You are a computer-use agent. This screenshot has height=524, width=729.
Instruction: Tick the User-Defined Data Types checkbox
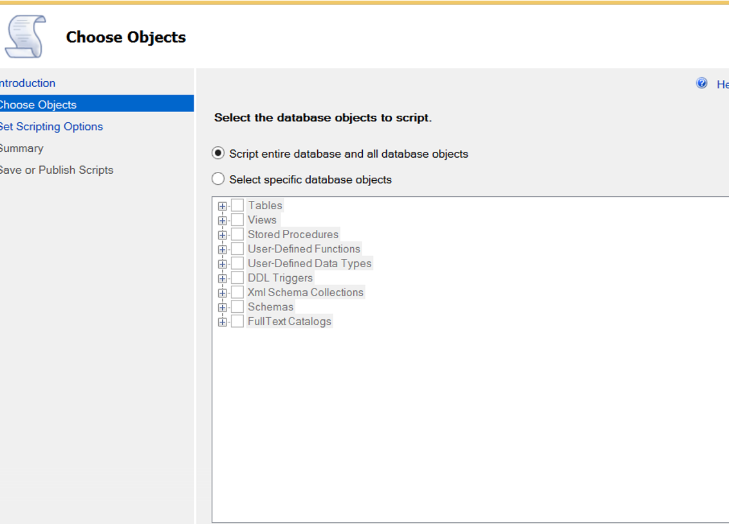tap(237, 263)
